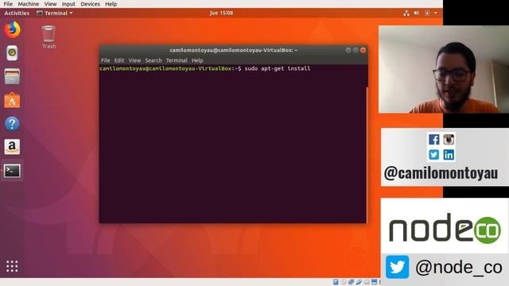
Task: Open VirtualBox File menu at very top
Action: [8, 4]
